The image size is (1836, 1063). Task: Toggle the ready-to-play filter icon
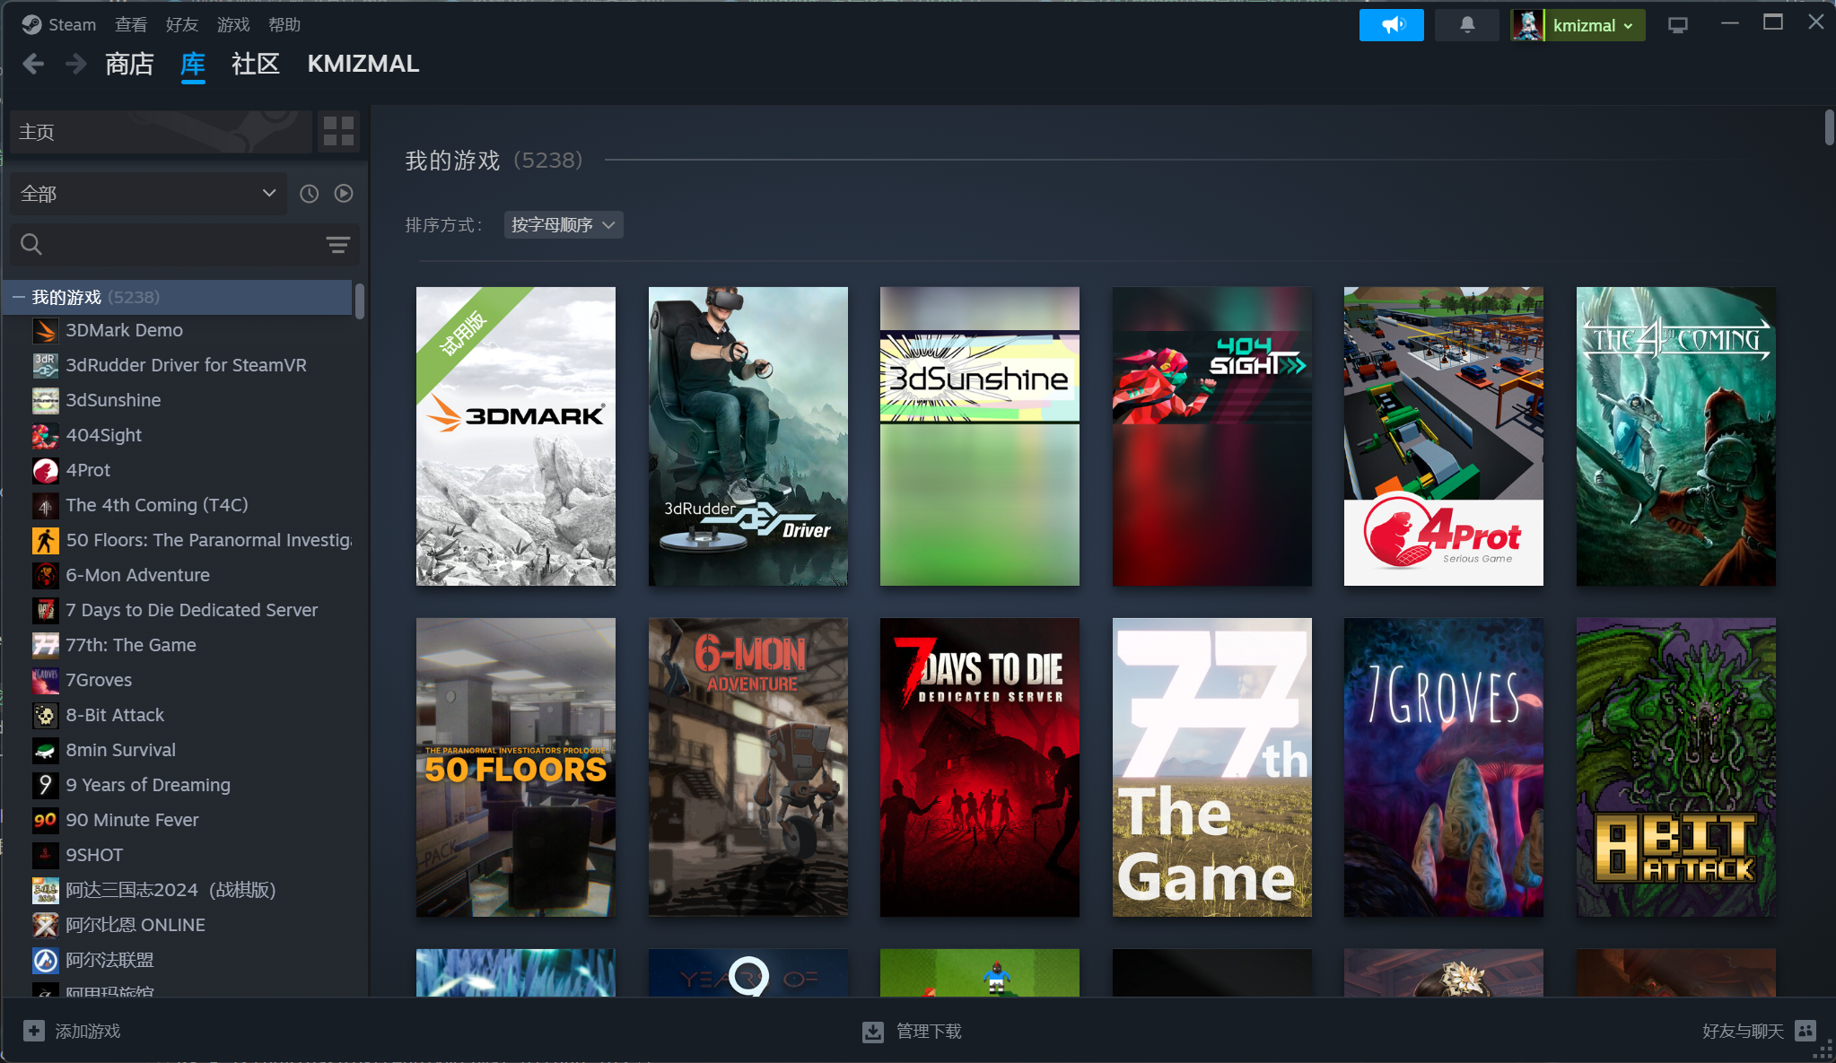point(344,194)
